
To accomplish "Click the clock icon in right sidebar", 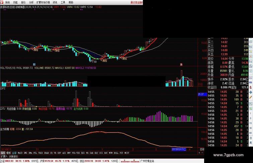I will 251,71.
